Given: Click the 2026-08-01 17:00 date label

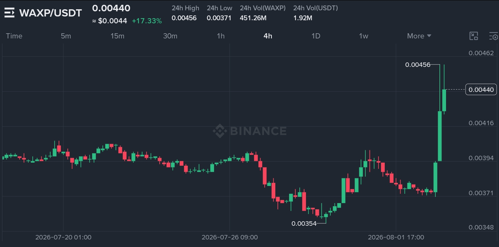Looking at the screenshot, I should click(396, 237).
